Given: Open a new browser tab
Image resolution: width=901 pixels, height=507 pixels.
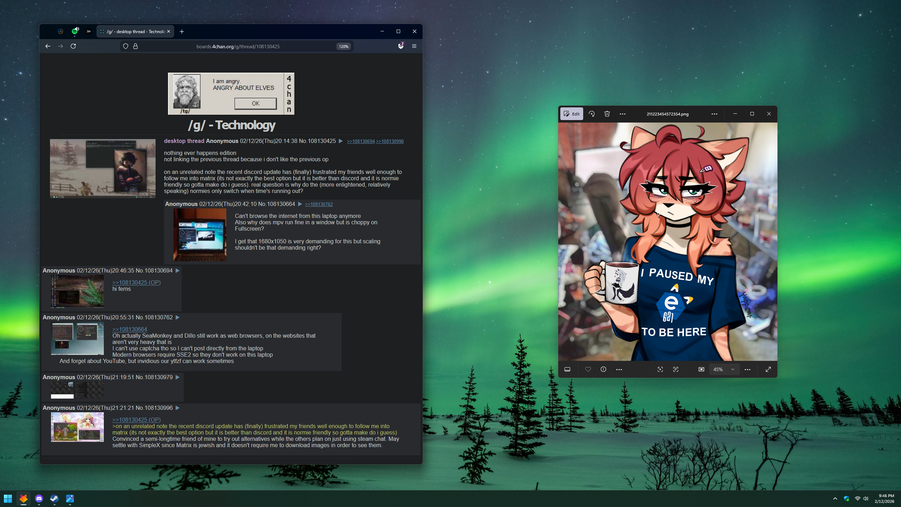Looking at the screenshot, I should [x=182, y=31].
